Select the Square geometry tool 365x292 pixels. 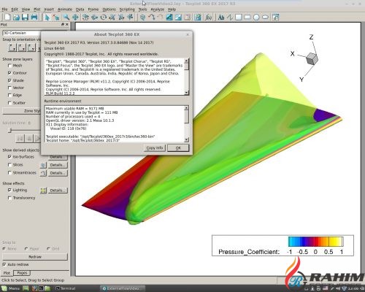click(x=239, y=18)
